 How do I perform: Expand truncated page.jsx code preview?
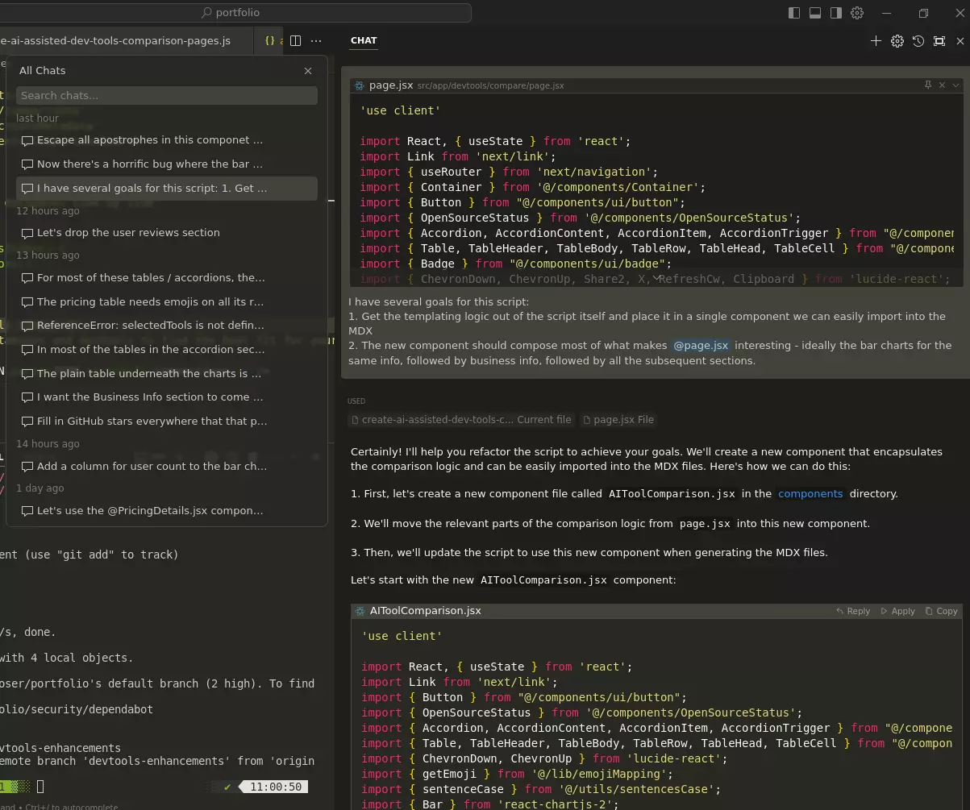[656, 278]
